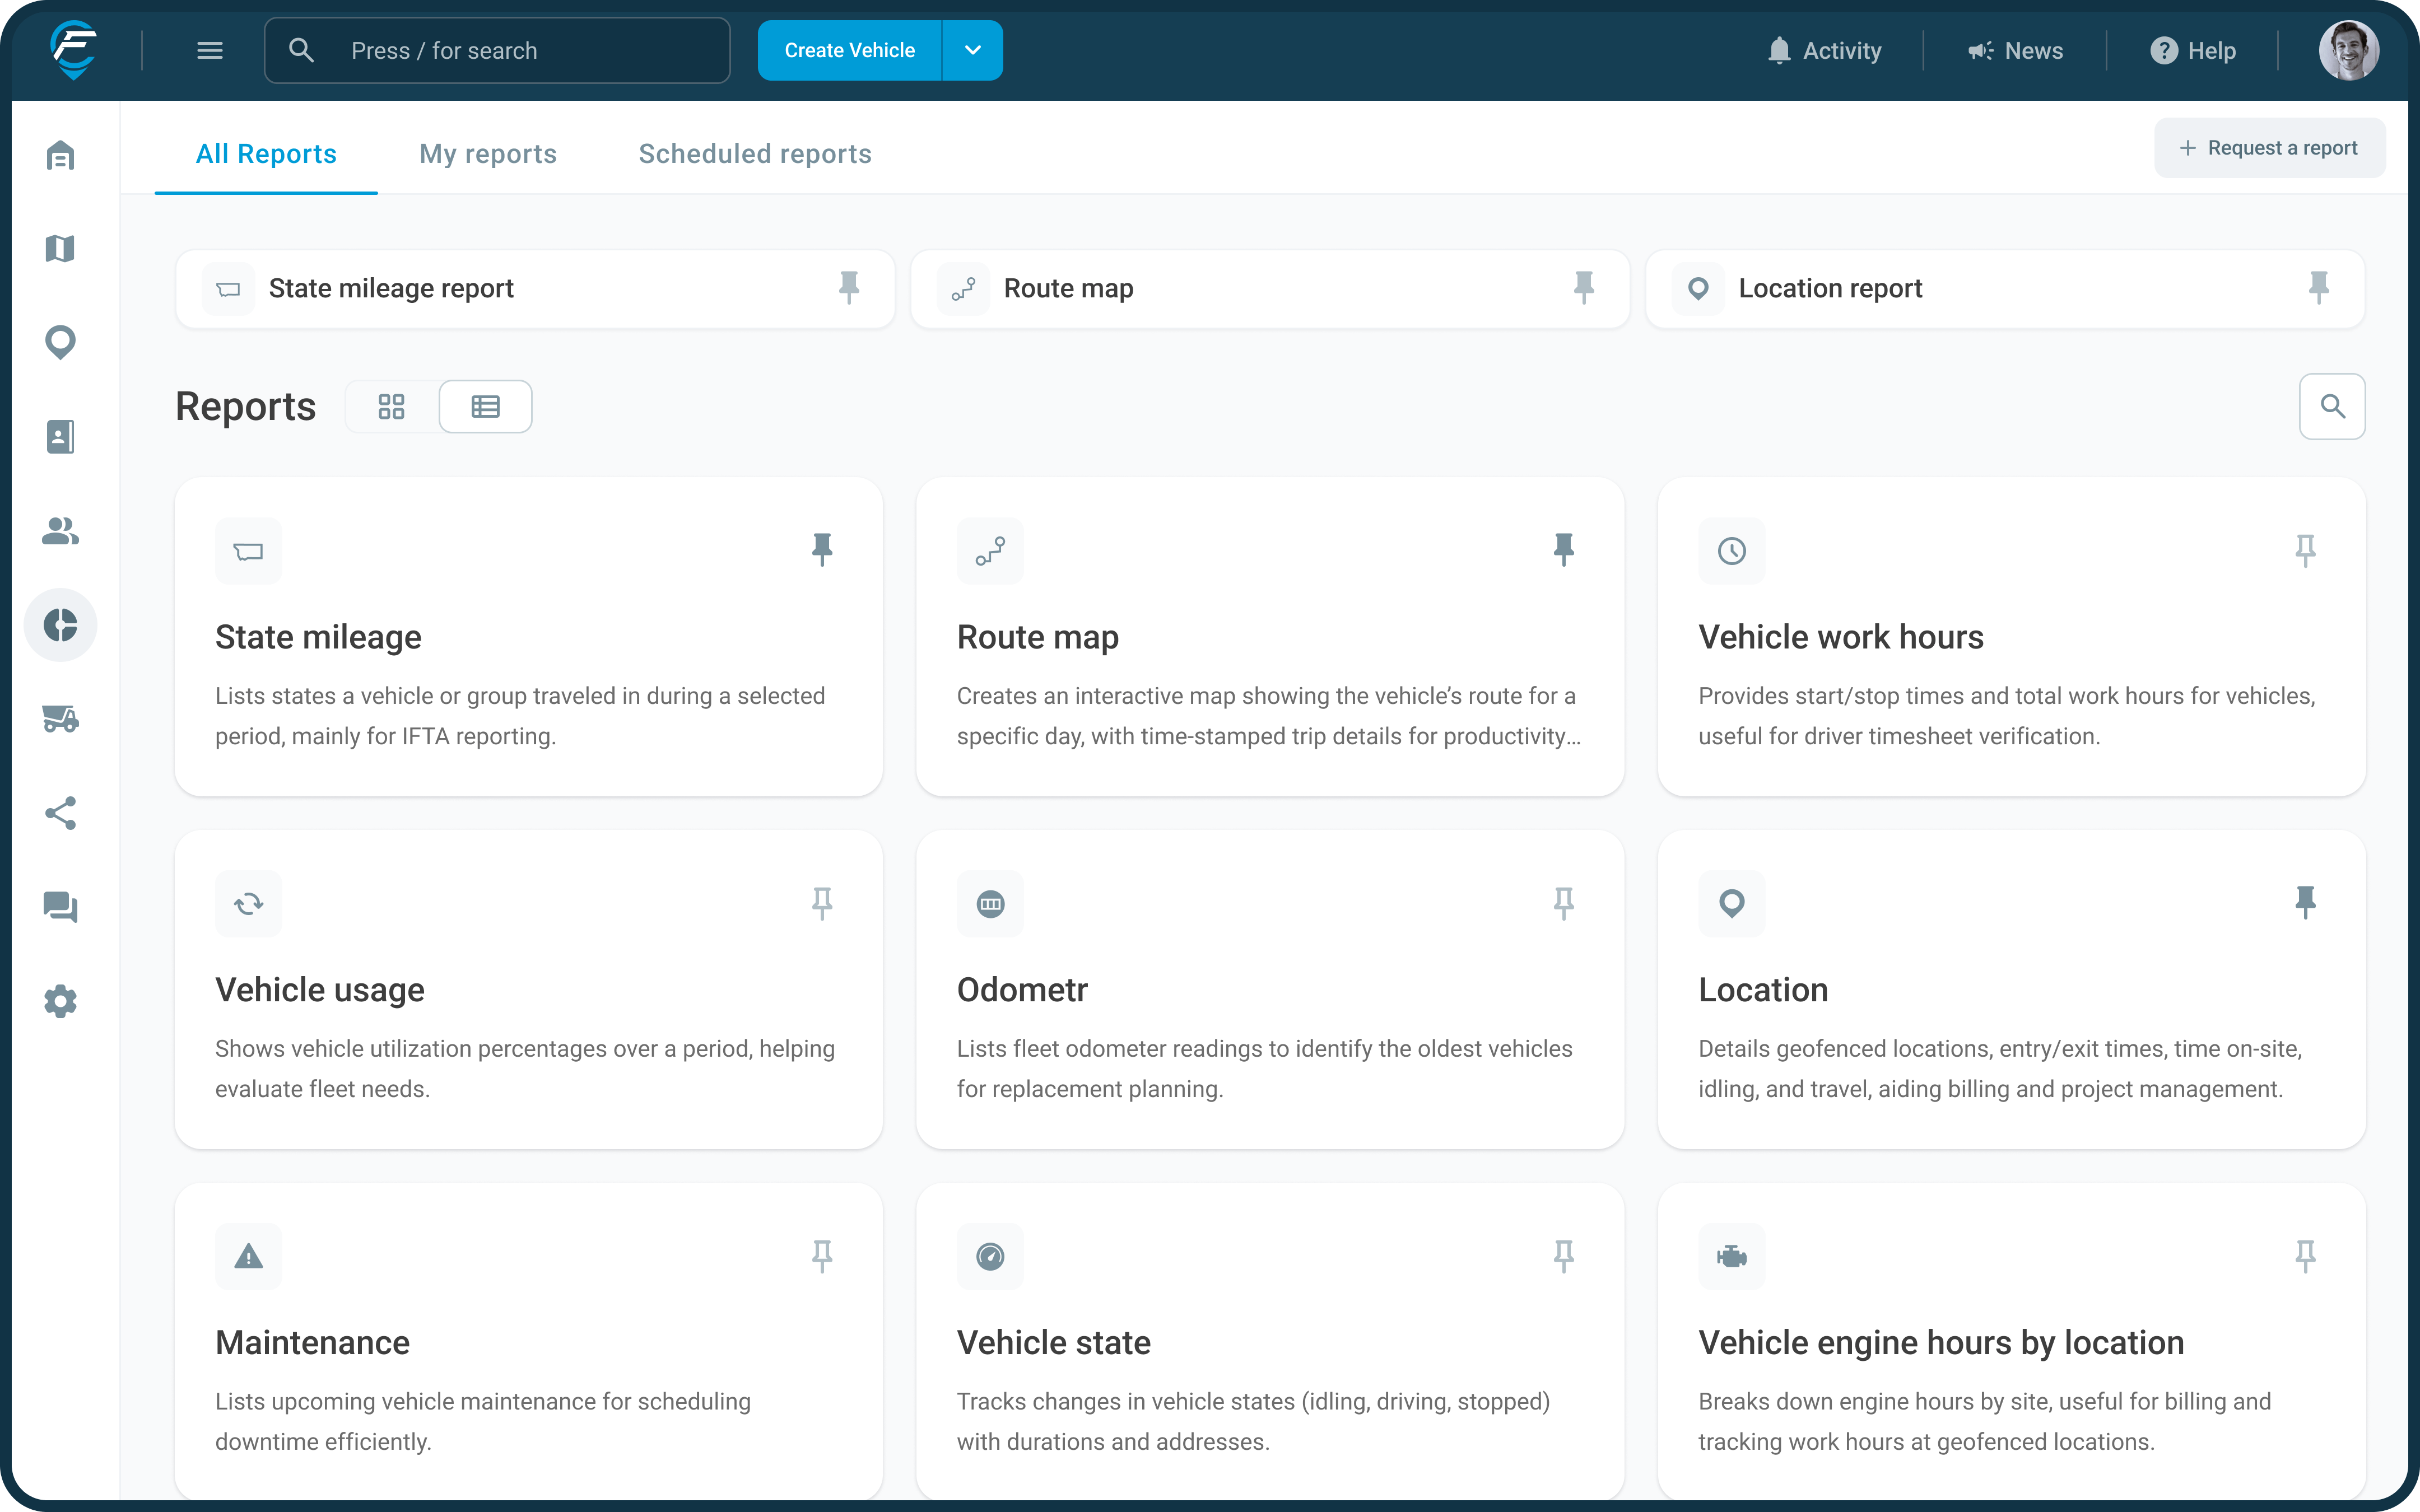Open the News link
This screenshot has width=2420, height=1512.
2015,50
